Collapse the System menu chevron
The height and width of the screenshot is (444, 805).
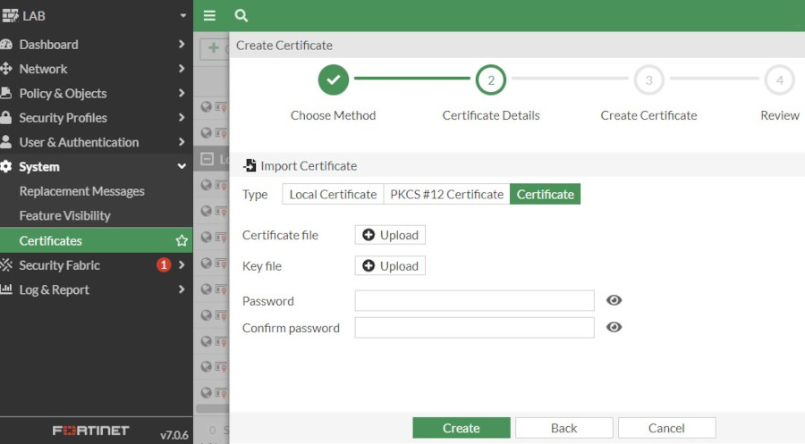pos(182,166)
